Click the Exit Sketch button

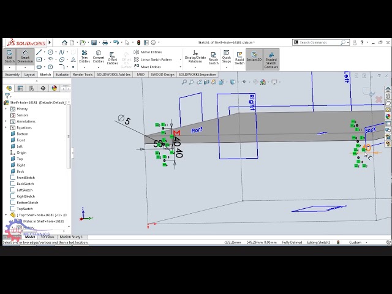click(10, 57)
